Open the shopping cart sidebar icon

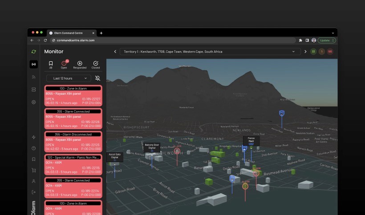(34, 170)
